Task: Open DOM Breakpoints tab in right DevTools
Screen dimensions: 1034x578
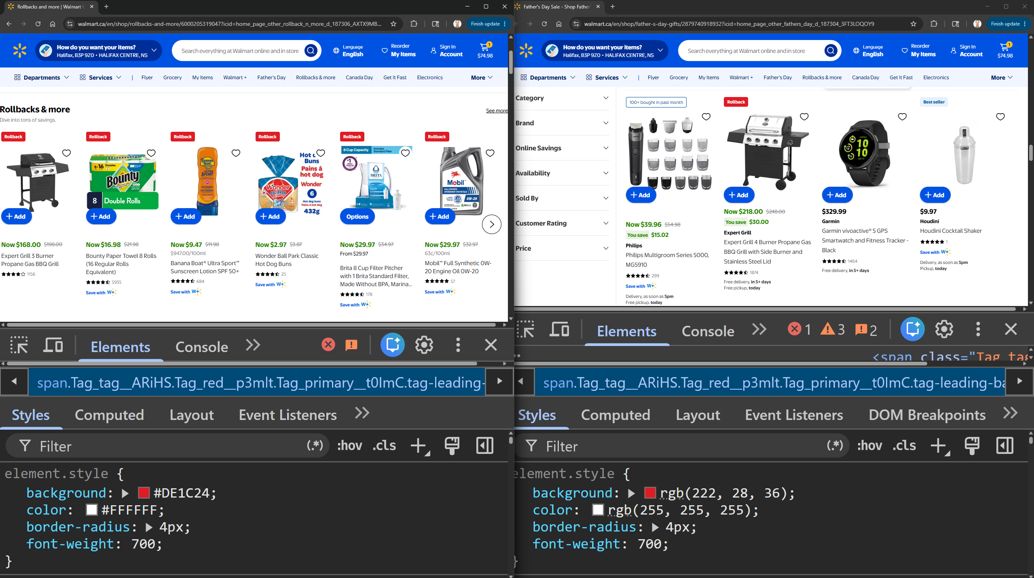Action: (x=927, y=415)
